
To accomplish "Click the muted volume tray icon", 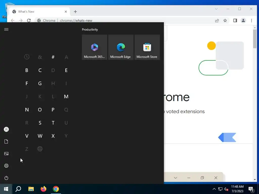I will (x=226, y=189).
